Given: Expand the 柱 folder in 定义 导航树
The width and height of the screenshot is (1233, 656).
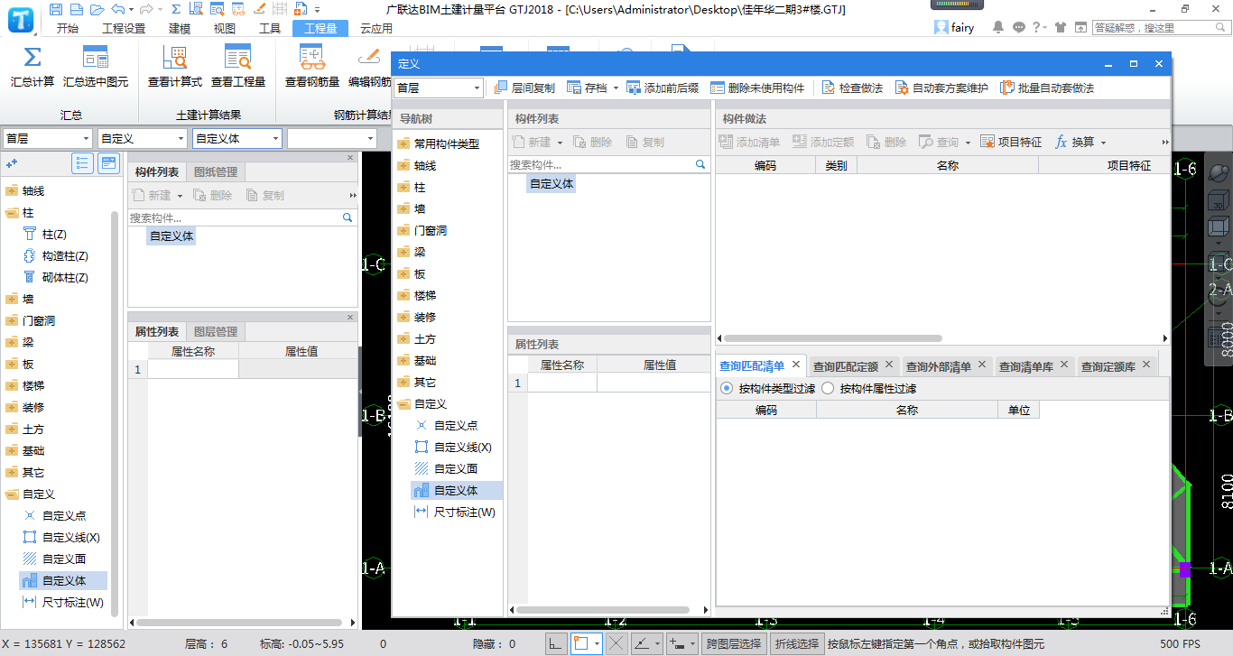Looking at the screenshot, I should (x=403, y=187).
